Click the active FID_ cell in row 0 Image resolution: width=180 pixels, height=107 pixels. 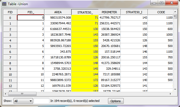point(31,18)
